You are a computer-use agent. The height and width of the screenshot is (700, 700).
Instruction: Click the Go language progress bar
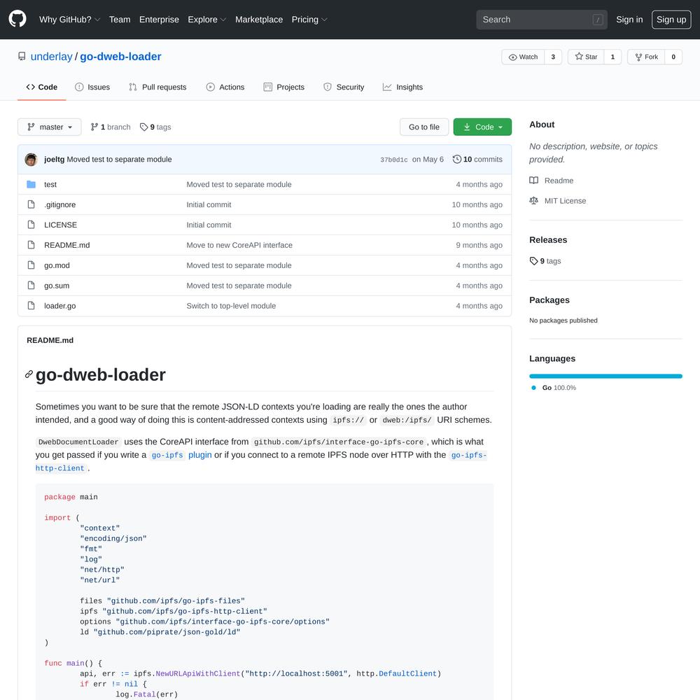[605, 377]
